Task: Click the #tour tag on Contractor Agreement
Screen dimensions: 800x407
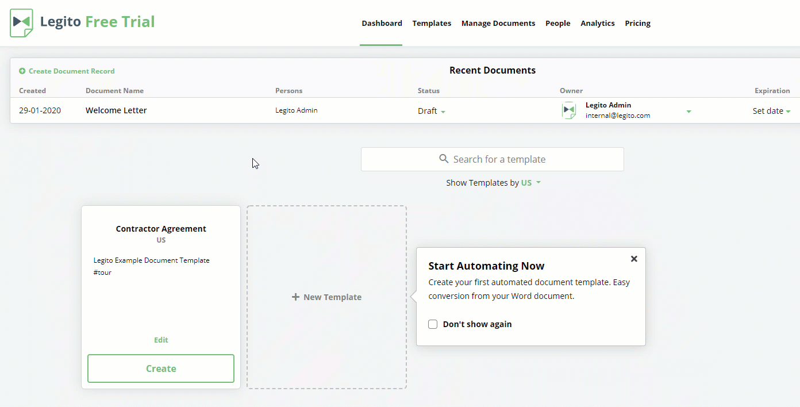Action: point(102,272)
